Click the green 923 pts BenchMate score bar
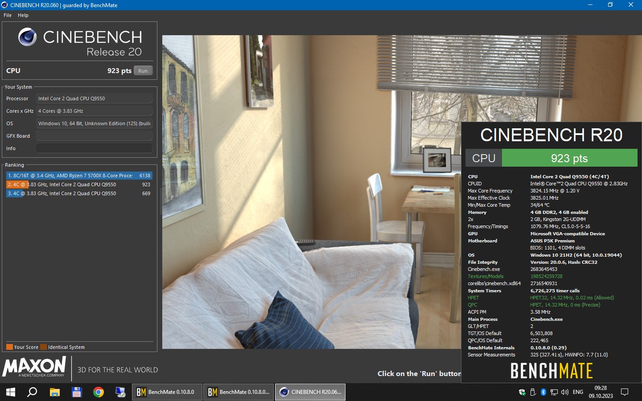The height and width of the screenshot is (401, 642). click(x=569, y=158)
